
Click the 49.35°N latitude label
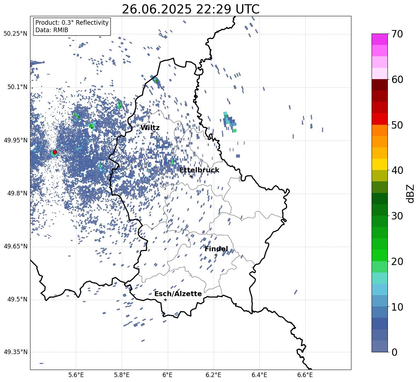16,352
